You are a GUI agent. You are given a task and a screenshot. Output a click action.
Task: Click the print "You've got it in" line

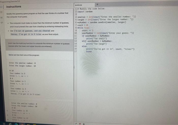click(110, 49)
